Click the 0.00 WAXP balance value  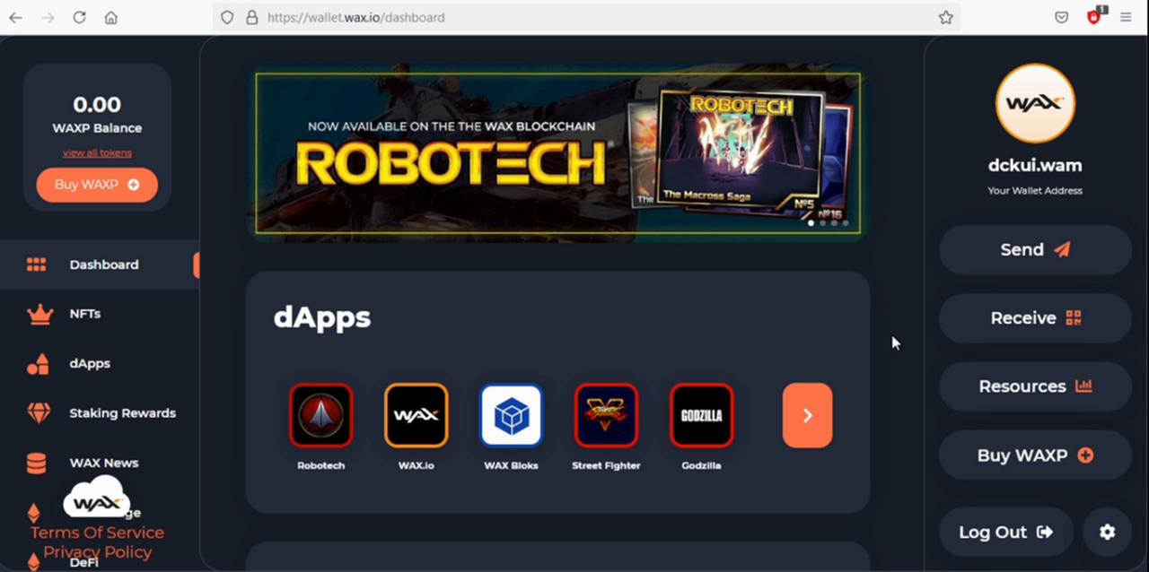pyautogui.click(x=97, y=105)
